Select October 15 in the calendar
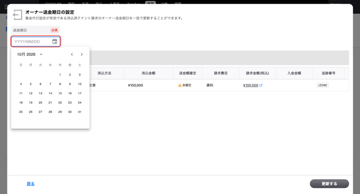The image size is (360, 194). (x=60, y=93)
